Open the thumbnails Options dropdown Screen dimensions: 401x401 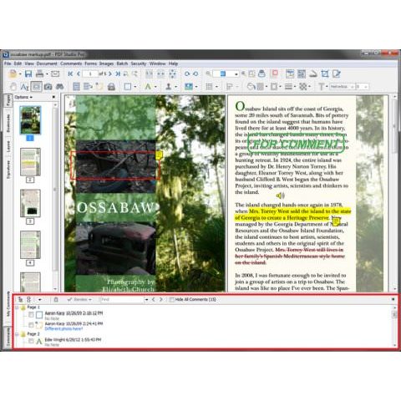click(23, 97)
